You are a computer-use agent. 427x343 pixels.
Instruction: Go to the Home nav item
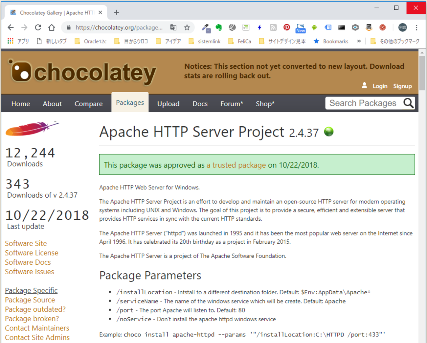[x=21, y=104]
